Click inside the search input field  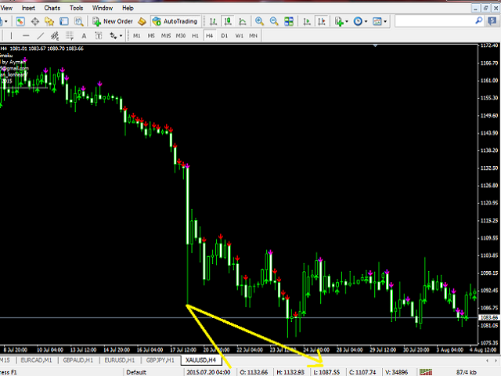(x=434, y=21)
